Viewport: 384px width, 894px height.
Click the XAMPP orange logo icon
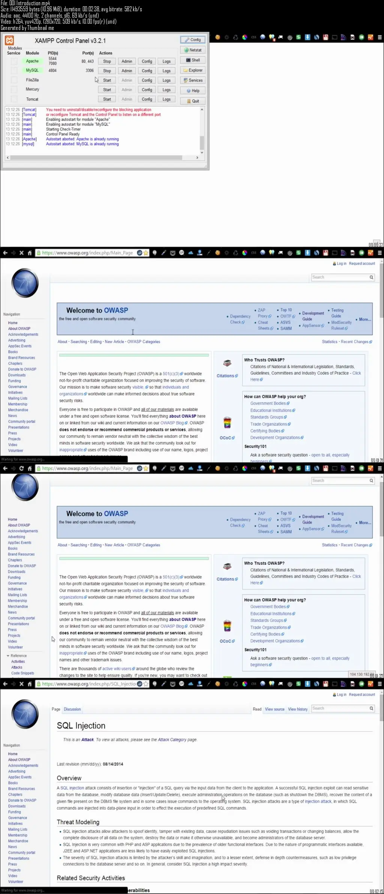[x=9, y=40]
